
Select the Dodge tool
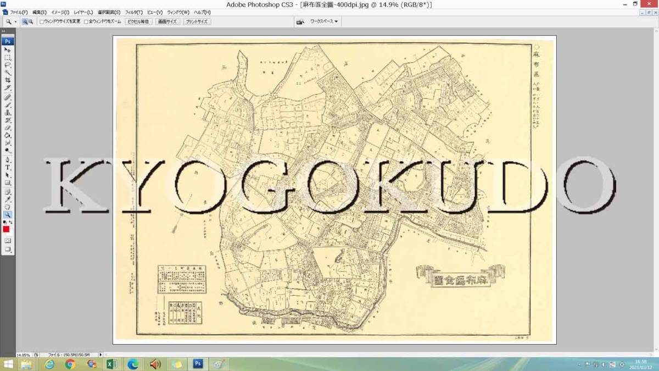click(8, 151)
